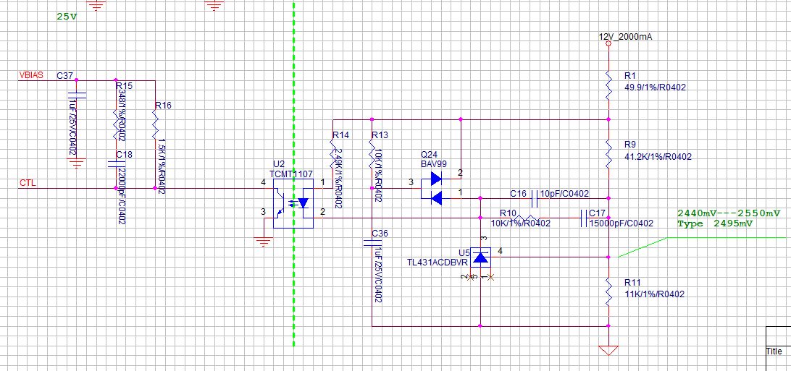Select the R1 resistor symbol

[x=608, y=84]
